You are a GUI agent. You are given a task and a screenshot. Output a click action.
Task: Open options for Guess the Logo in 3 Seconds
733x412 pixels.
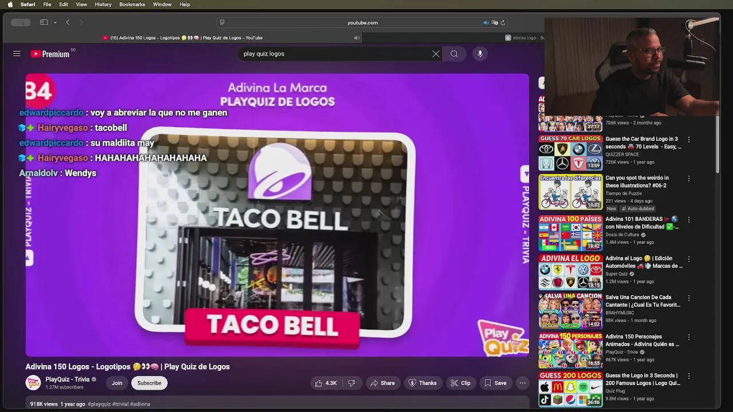click(689, 377)
